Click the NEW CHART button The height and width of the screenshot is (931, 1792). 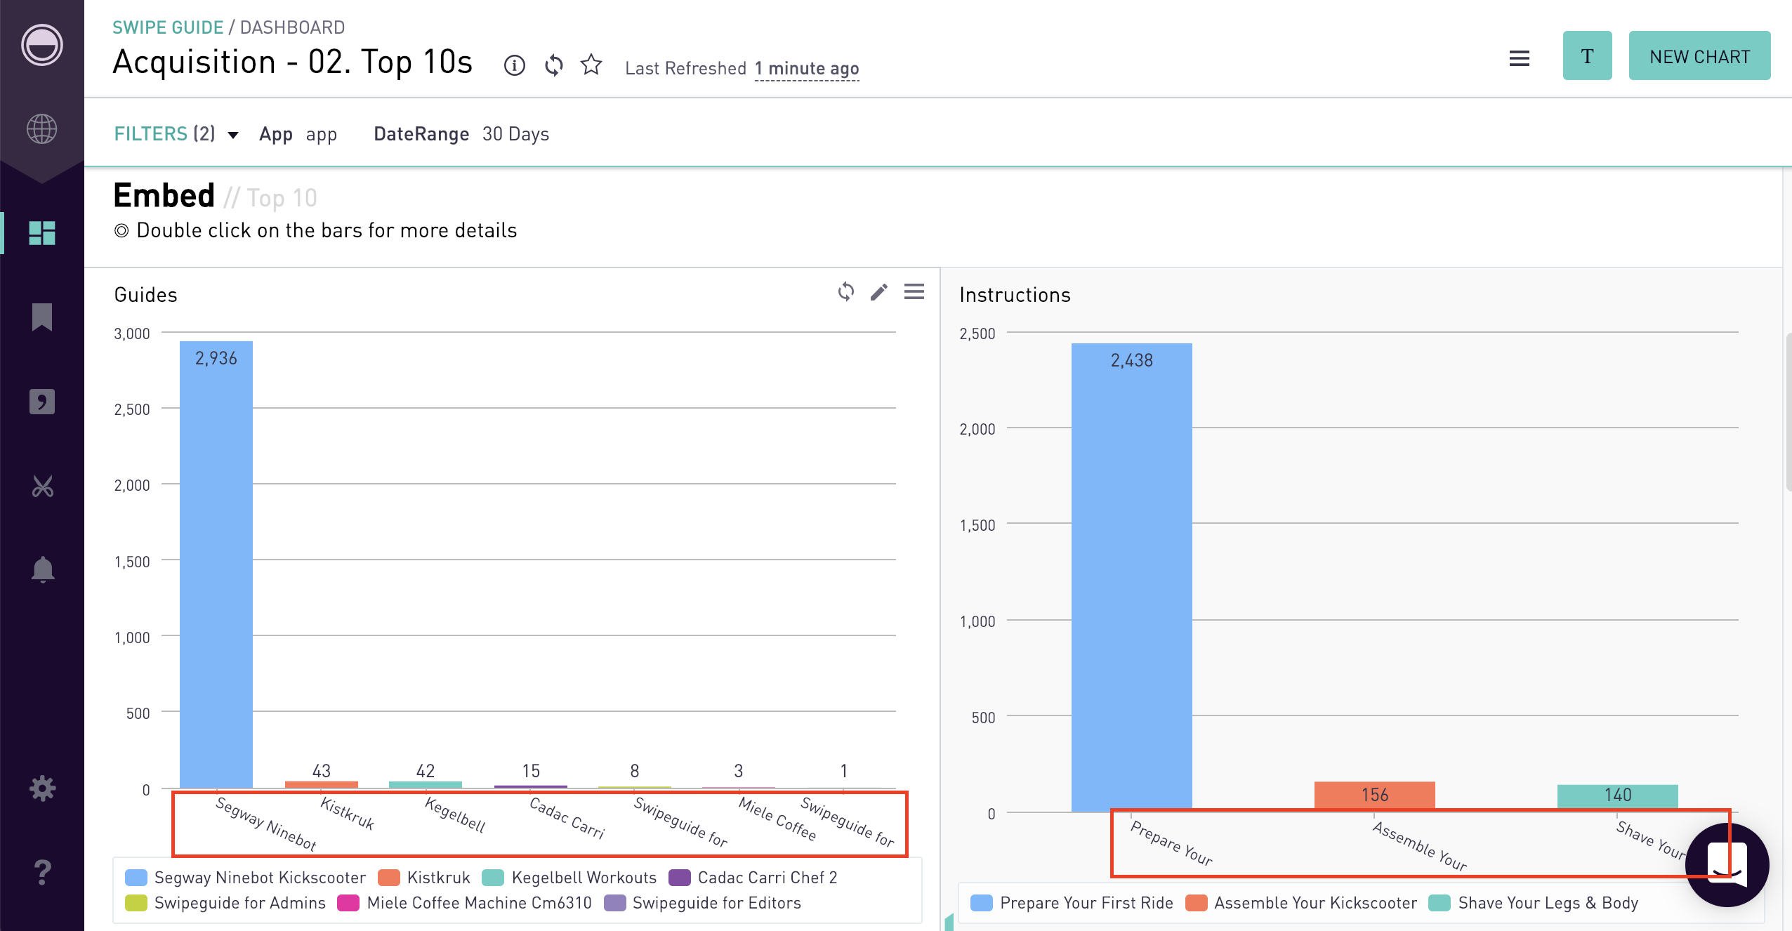point(1699,55)
